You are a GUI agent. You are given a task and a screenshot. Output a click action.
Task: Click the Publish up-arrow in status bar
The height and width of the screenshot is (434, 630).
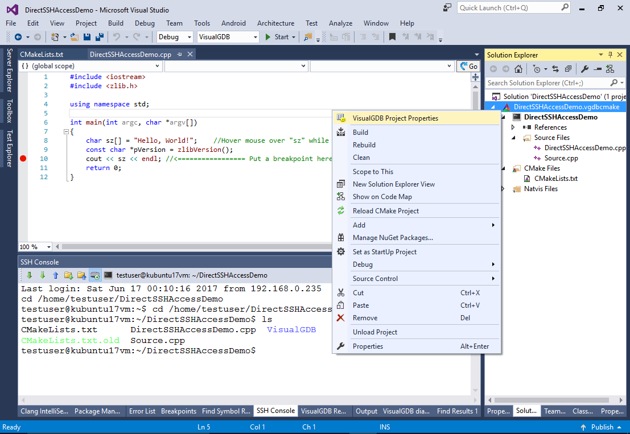tap(583, 427)
